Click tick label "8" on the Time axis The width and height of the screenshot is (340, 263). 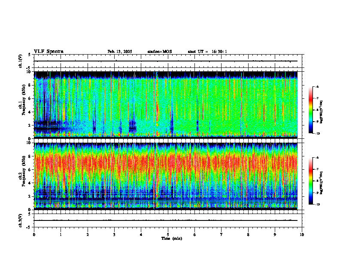[248, 235]
